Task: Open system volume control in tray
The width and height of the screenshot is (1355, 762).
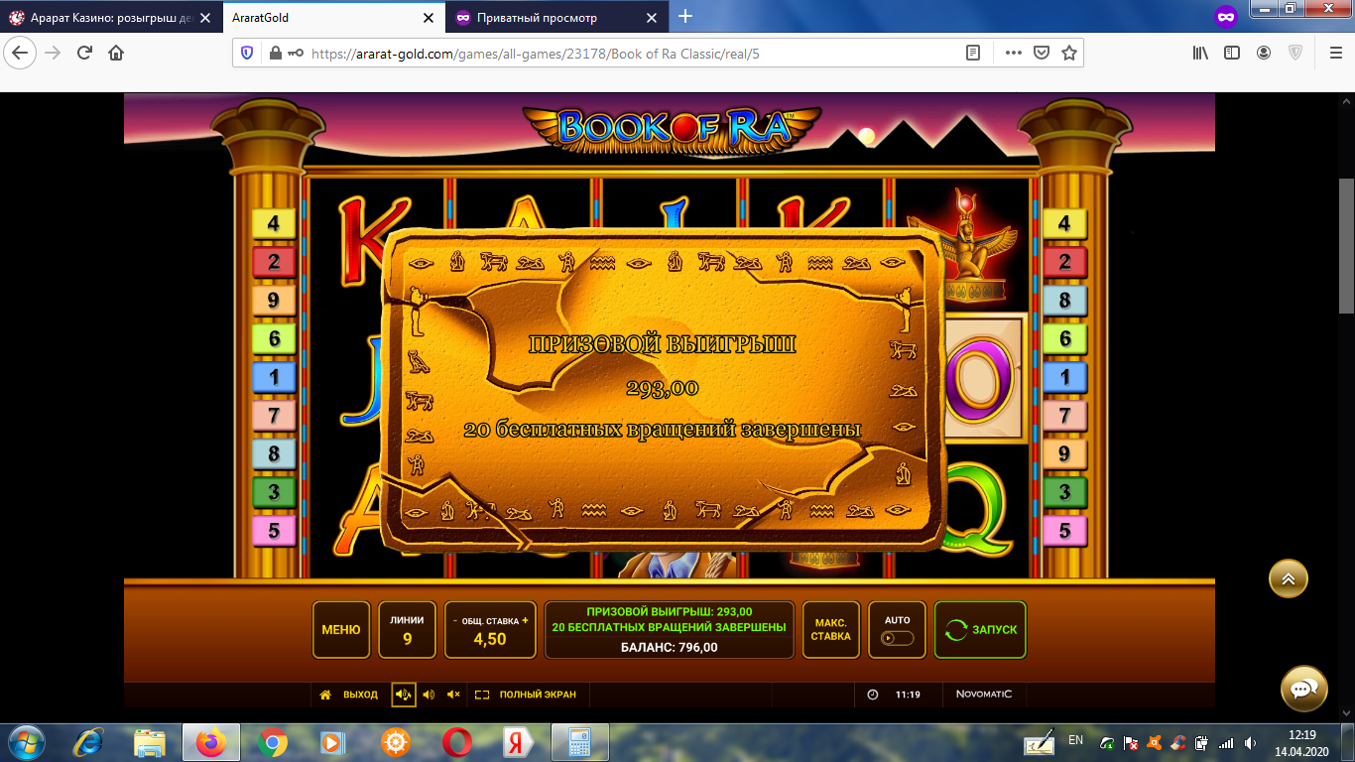Action: point(1249,743)
